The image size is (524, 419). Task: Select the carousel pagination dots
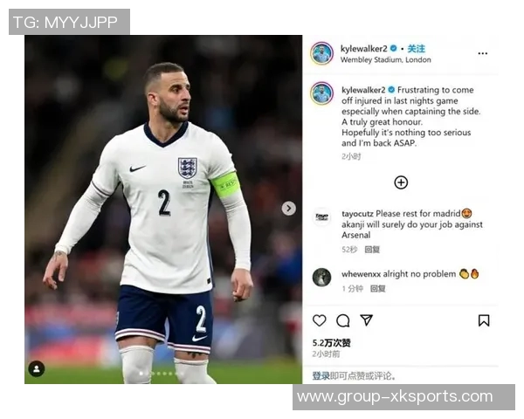(161, 374)
